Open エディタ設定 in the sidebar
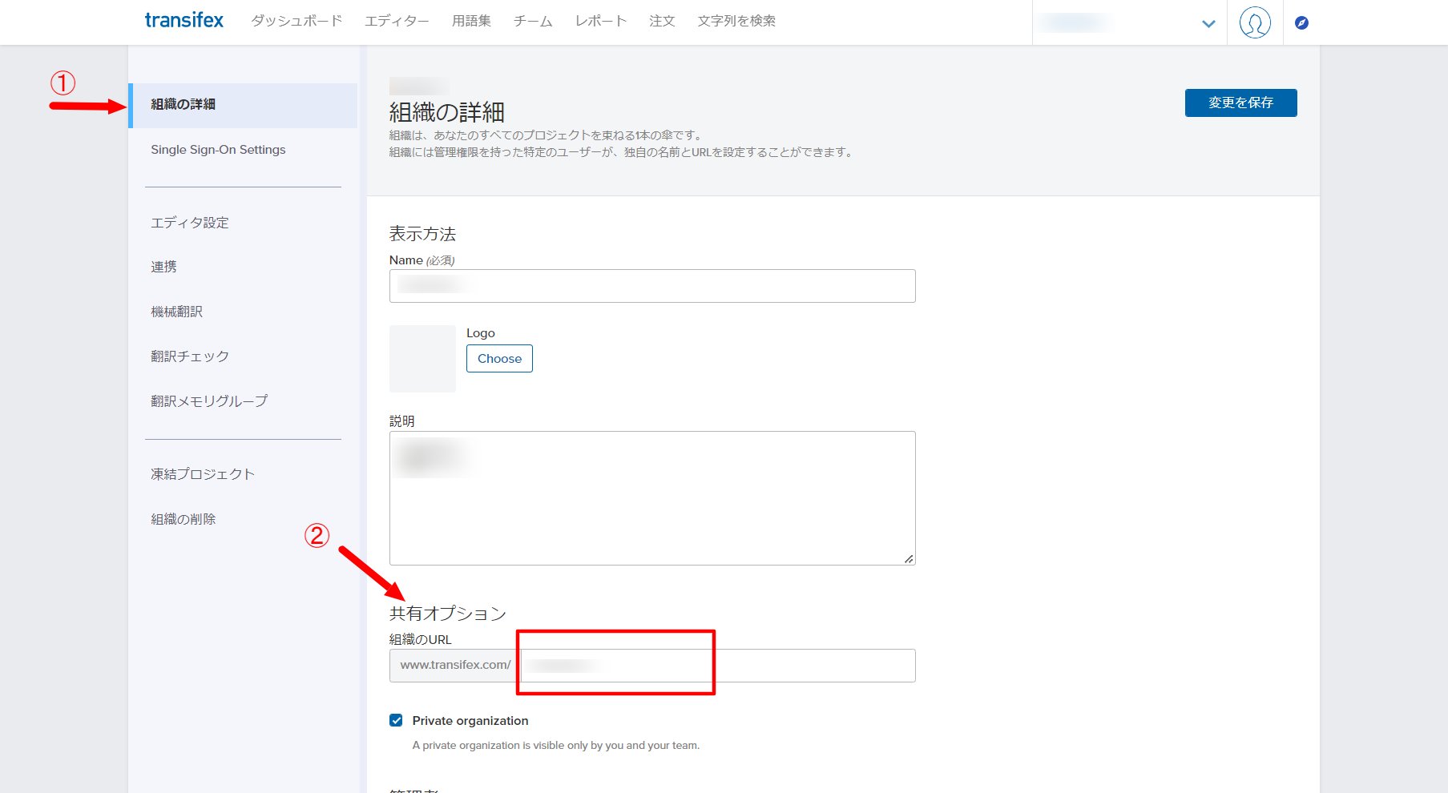This screenshot has height=793, width=1448. [190, 223]
